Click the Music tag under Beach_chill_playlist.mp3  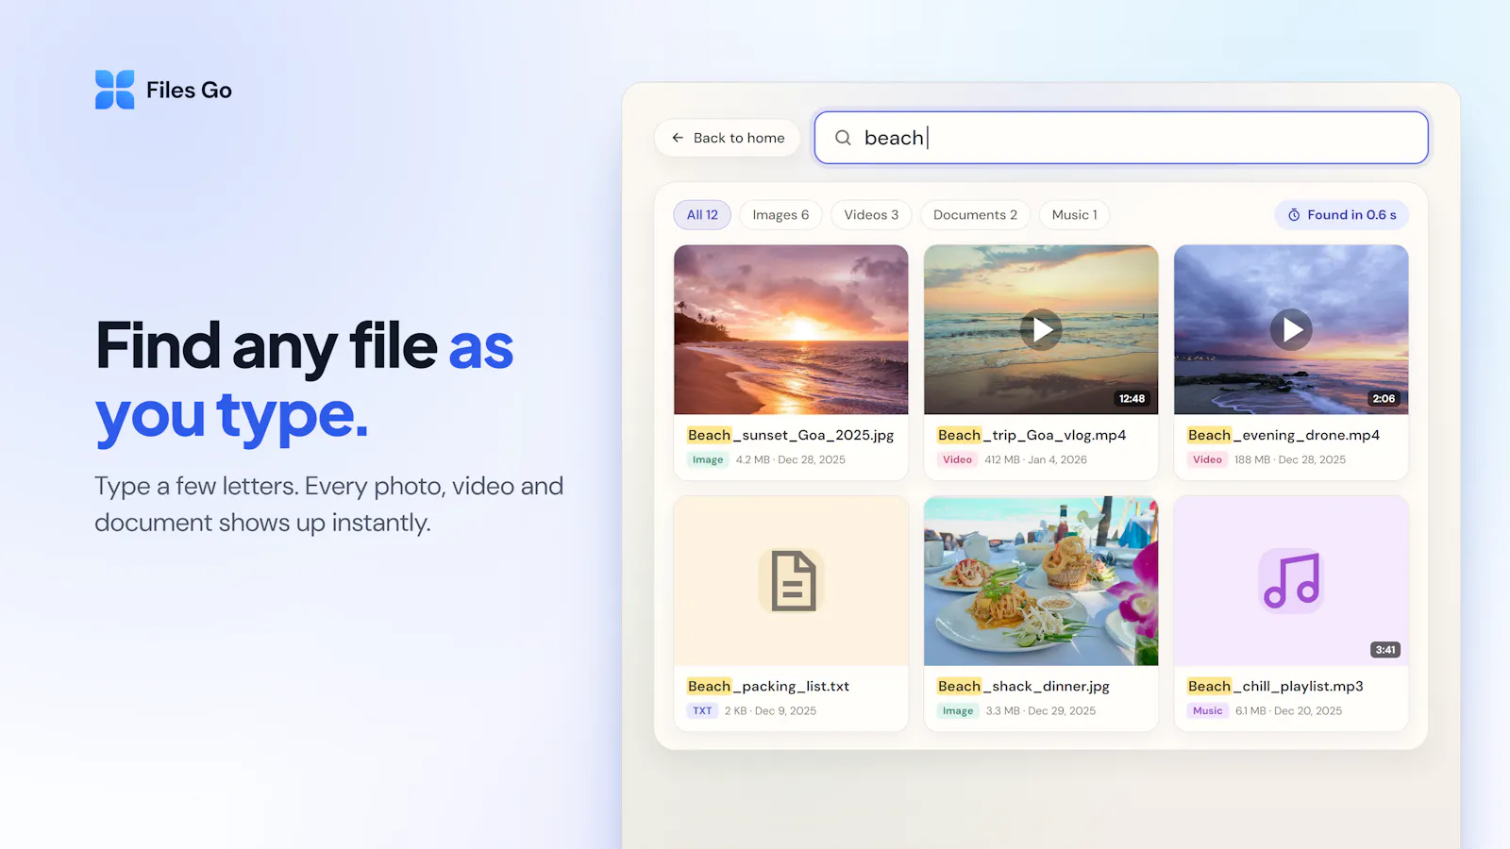[x=1208, y=711]
